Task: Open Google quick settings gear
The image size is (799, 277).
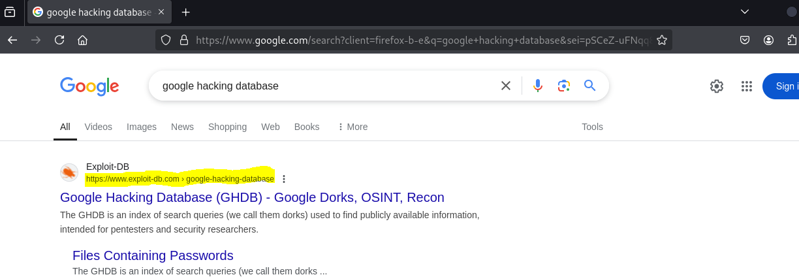Action: click(x=717, y=86)
